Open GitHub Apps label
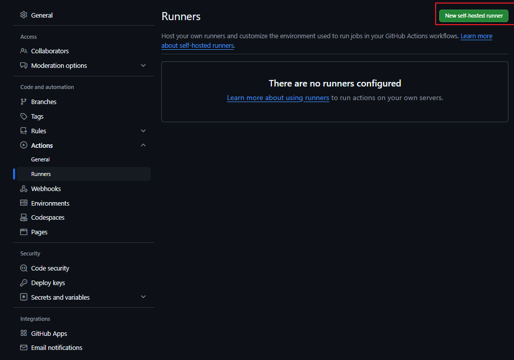 pyautogui.click(x=49, y=334)
